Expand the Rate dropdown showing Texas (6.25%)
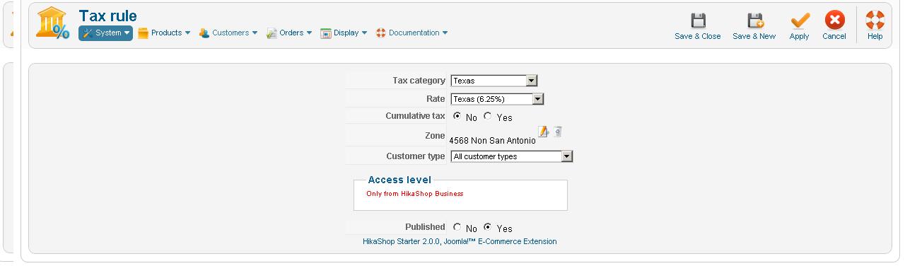The height and width of the screenshot is (266, 905). 497,99
